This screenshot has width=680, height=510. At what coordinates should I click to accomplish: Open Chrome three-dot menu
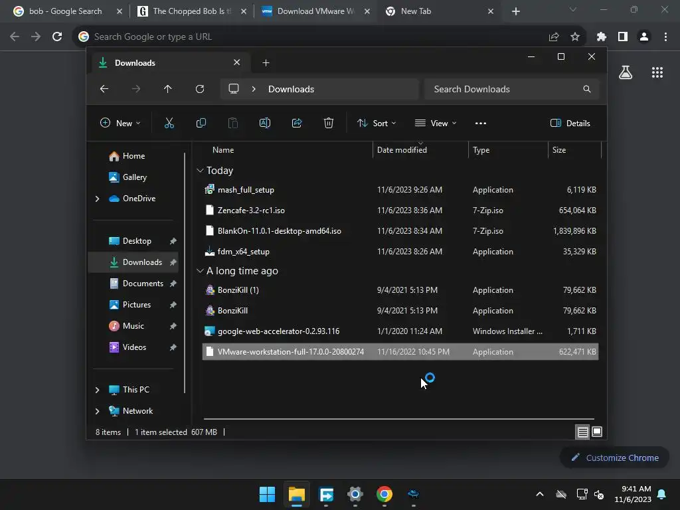pyautogui.click(x=665, y=37)
